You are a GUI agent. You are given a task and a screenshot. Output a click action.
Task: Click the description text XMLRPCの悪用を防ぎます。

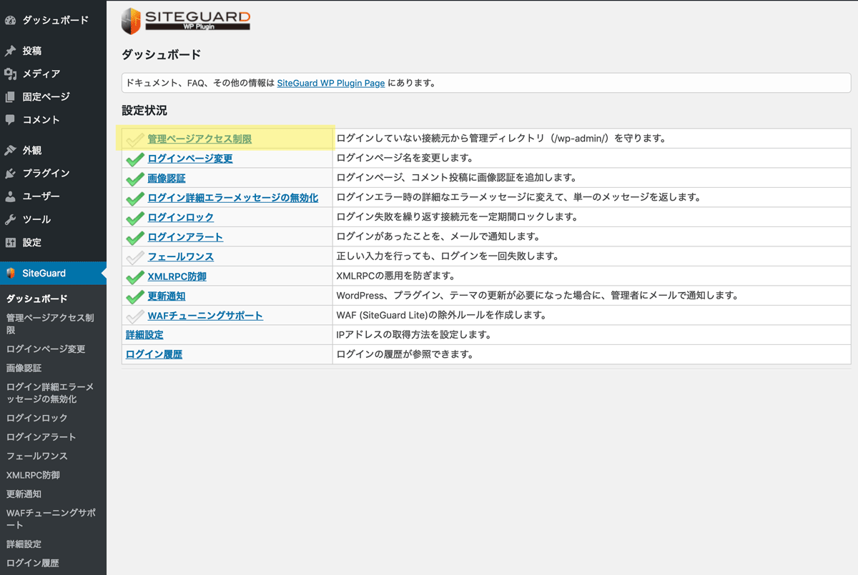tap(395, 276)
